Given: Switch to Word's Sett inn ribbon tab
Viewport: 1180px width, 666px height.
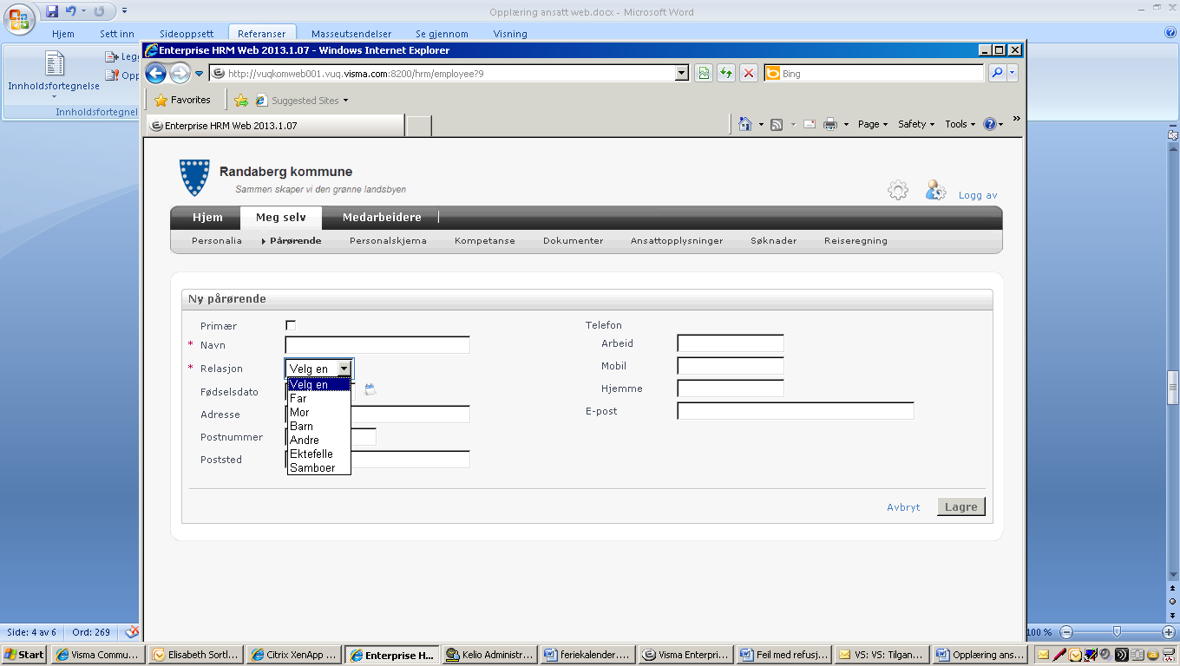Looking at the screenshot, I should coord(117,34).
